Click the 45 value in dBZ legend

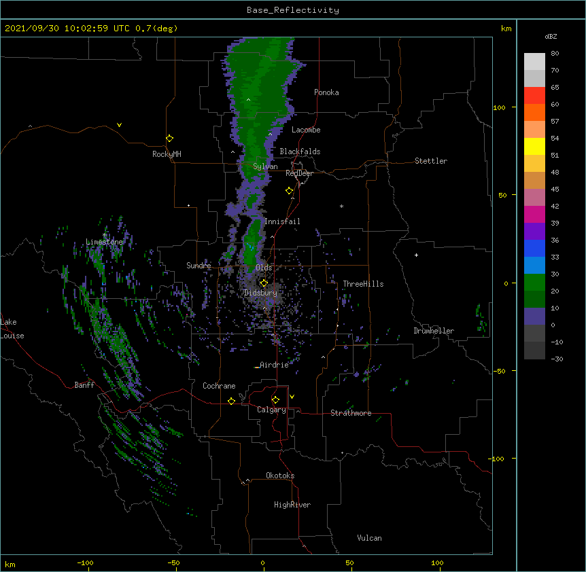tap(555, 189)
